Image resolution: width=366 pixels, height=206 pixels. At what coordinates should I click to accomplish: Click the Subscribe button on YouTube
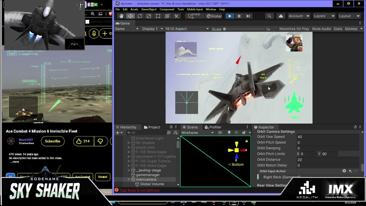coord(53,141)
